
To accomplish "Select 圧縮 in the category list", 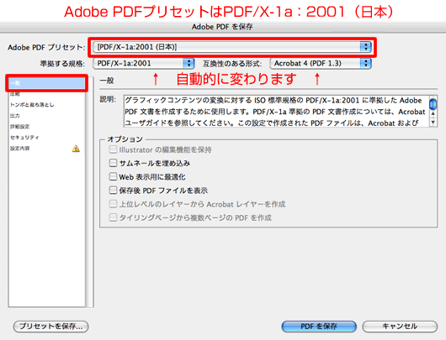I will (47, 94).
